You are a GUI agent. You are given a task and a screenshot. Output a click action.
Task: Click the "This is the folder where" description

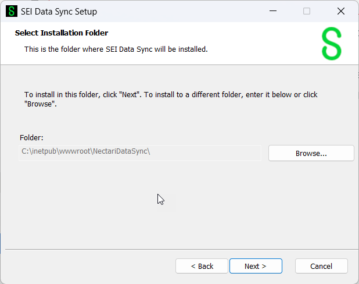(x=116, y=49)
